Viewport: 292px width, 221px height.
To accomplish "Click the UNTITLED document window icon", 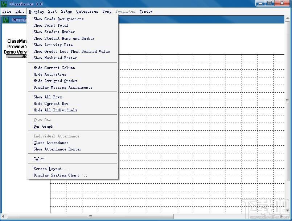I will click(x=6, y=20).
